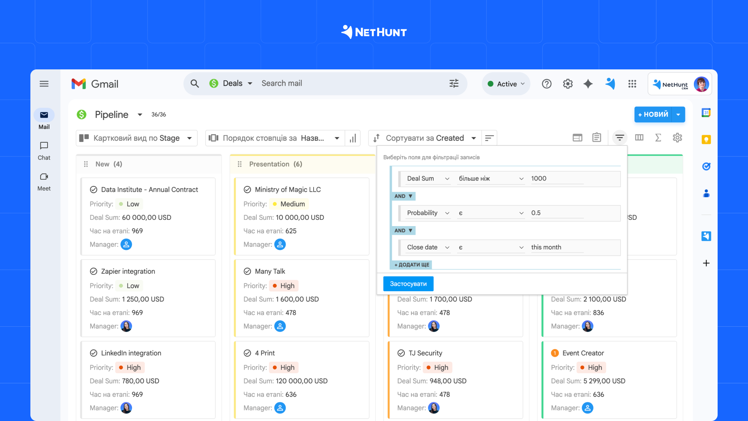The image size is (748, 421).
Task: Click the Presentation column drag handle
Action: click(x=240, y=164)
